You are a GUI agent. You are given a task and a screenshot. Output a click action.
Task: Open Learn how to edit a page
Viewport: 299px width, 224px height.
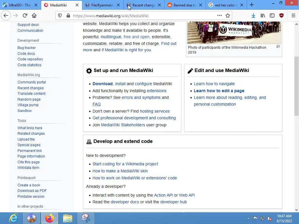tap(219, 91)
